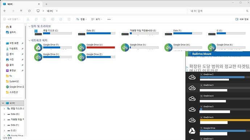Click the OneDrive 4 entry in RaiDrive

coord(218,99)
